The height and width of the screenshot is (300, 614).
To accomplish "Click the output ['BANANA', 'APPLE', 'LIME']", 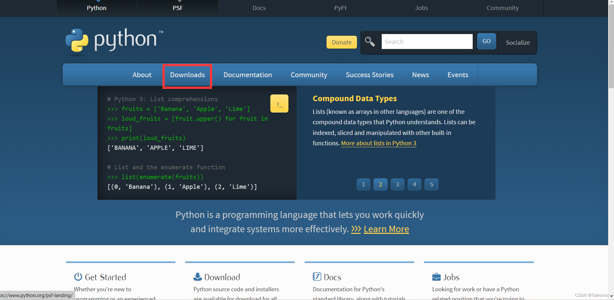I will (155, 148).
